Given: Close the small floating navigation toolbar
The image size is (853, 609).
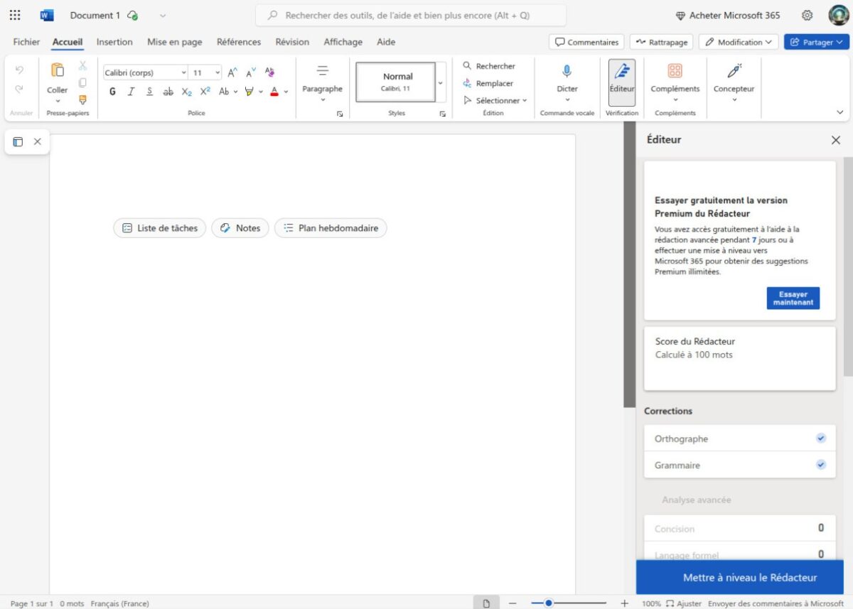Looking at the screenshot, I should 38,141.
